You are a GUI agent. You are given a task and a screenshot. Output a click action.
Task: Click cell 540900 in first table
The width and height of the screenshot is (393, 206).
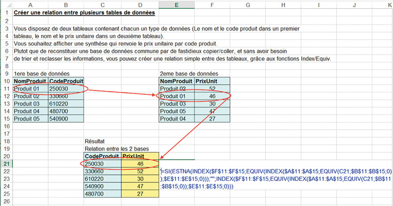tap(66, 118)
